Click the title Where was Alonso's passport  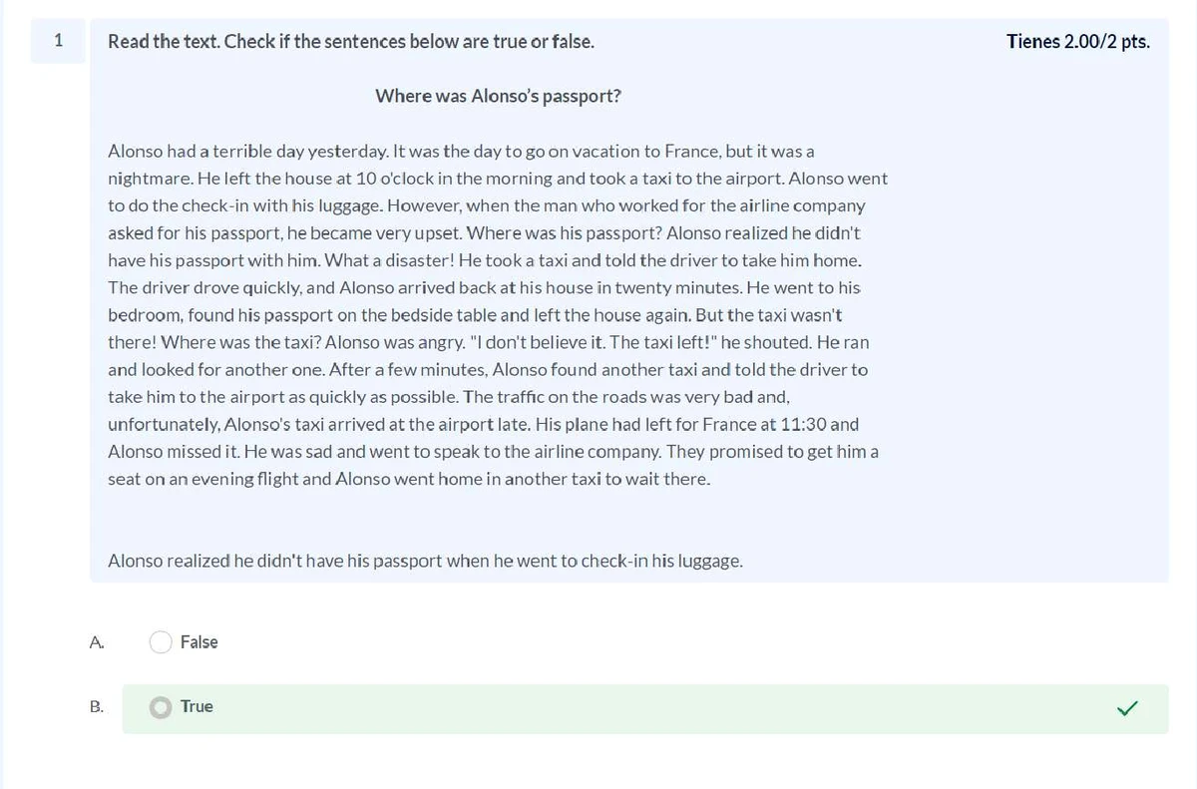(x=497, y=96)
